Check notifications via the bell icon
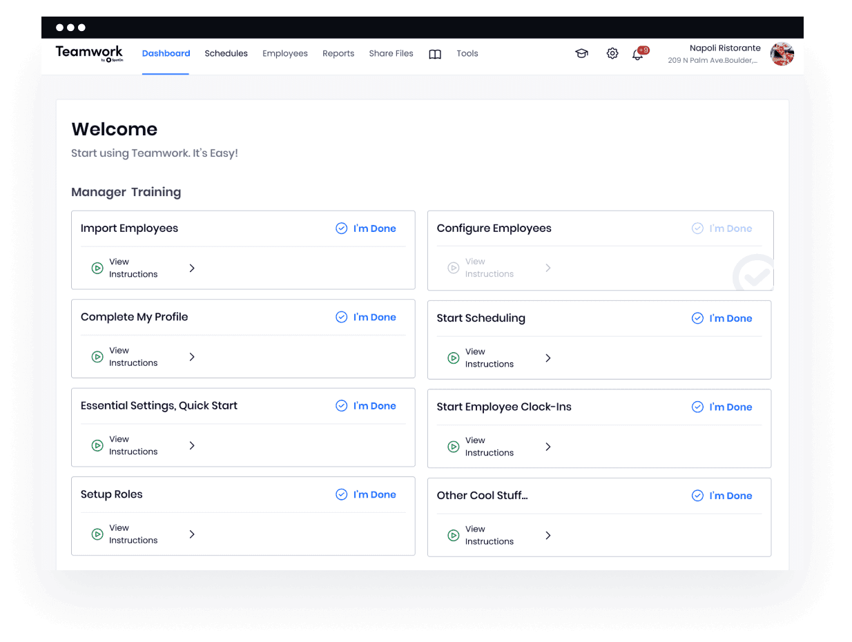The width and height of the screenshot is (852, 642). point(637,54)
